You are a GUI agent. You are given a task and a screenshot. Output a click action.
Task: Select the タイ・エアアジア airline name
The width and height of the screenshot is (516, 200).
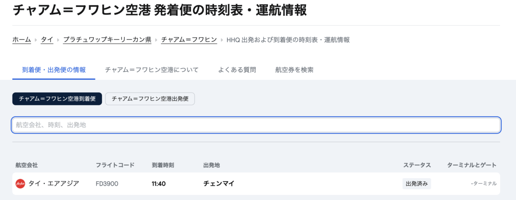(54, 184)
